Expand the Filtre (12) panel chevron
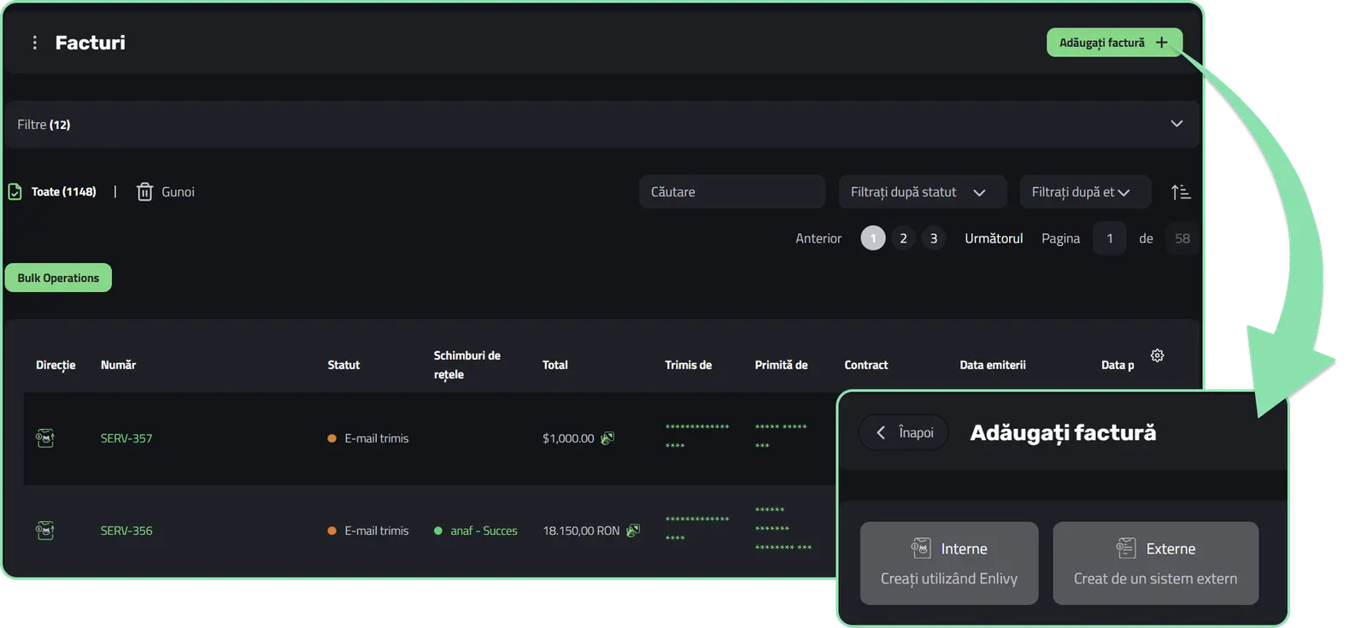The width and height of the screenshot is (1367, 628). tap(1176, 124)
